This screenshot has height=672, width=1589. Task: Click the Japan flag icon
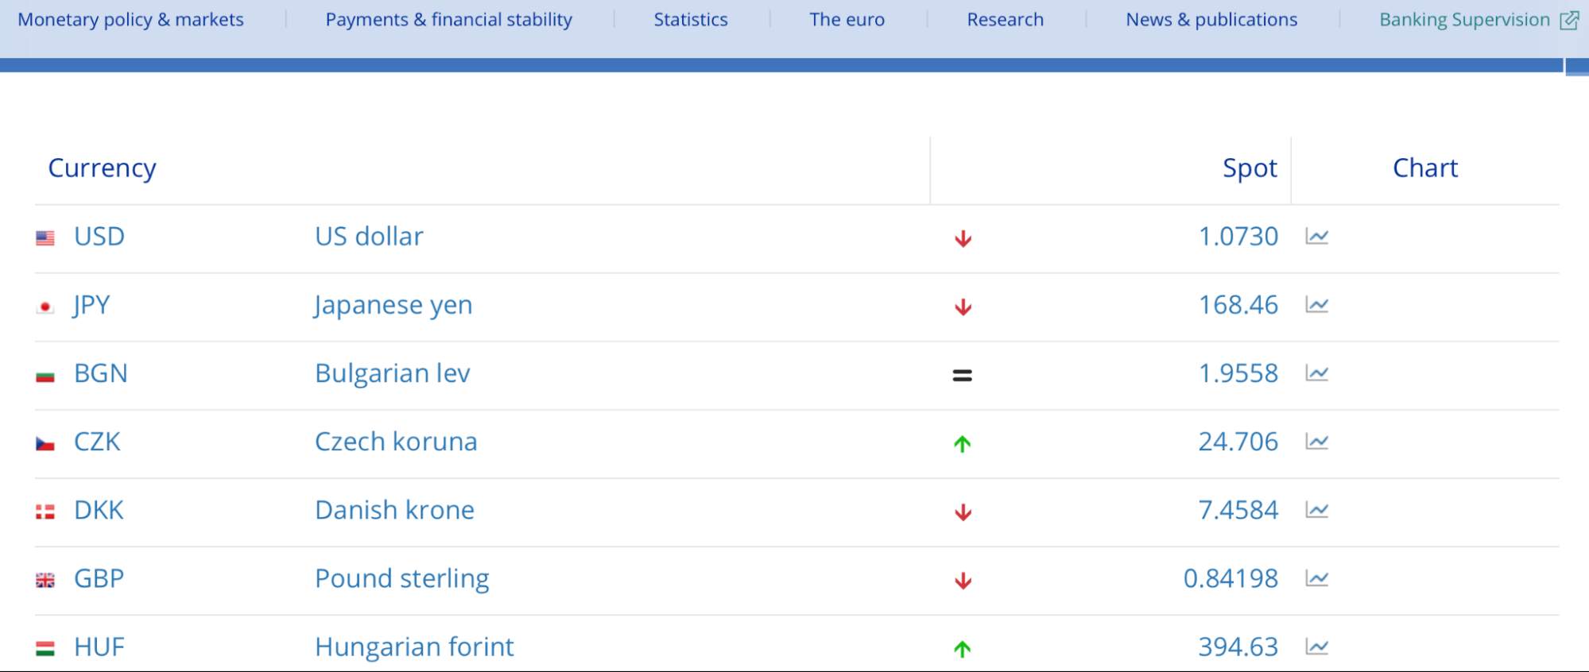pyautogui.click(x=45, y=307)
